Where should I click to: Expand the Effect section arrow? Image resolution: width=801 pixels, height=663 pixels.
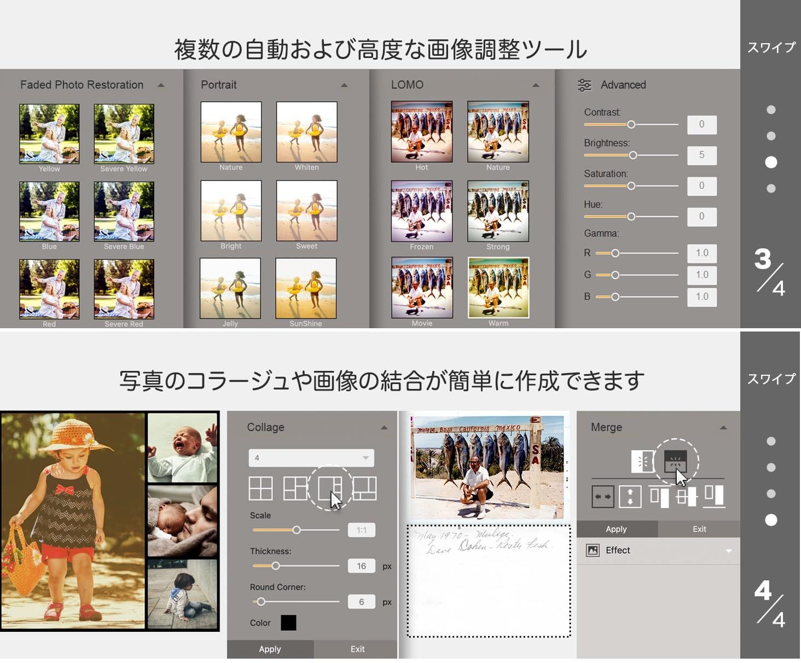tap(729, 551)
